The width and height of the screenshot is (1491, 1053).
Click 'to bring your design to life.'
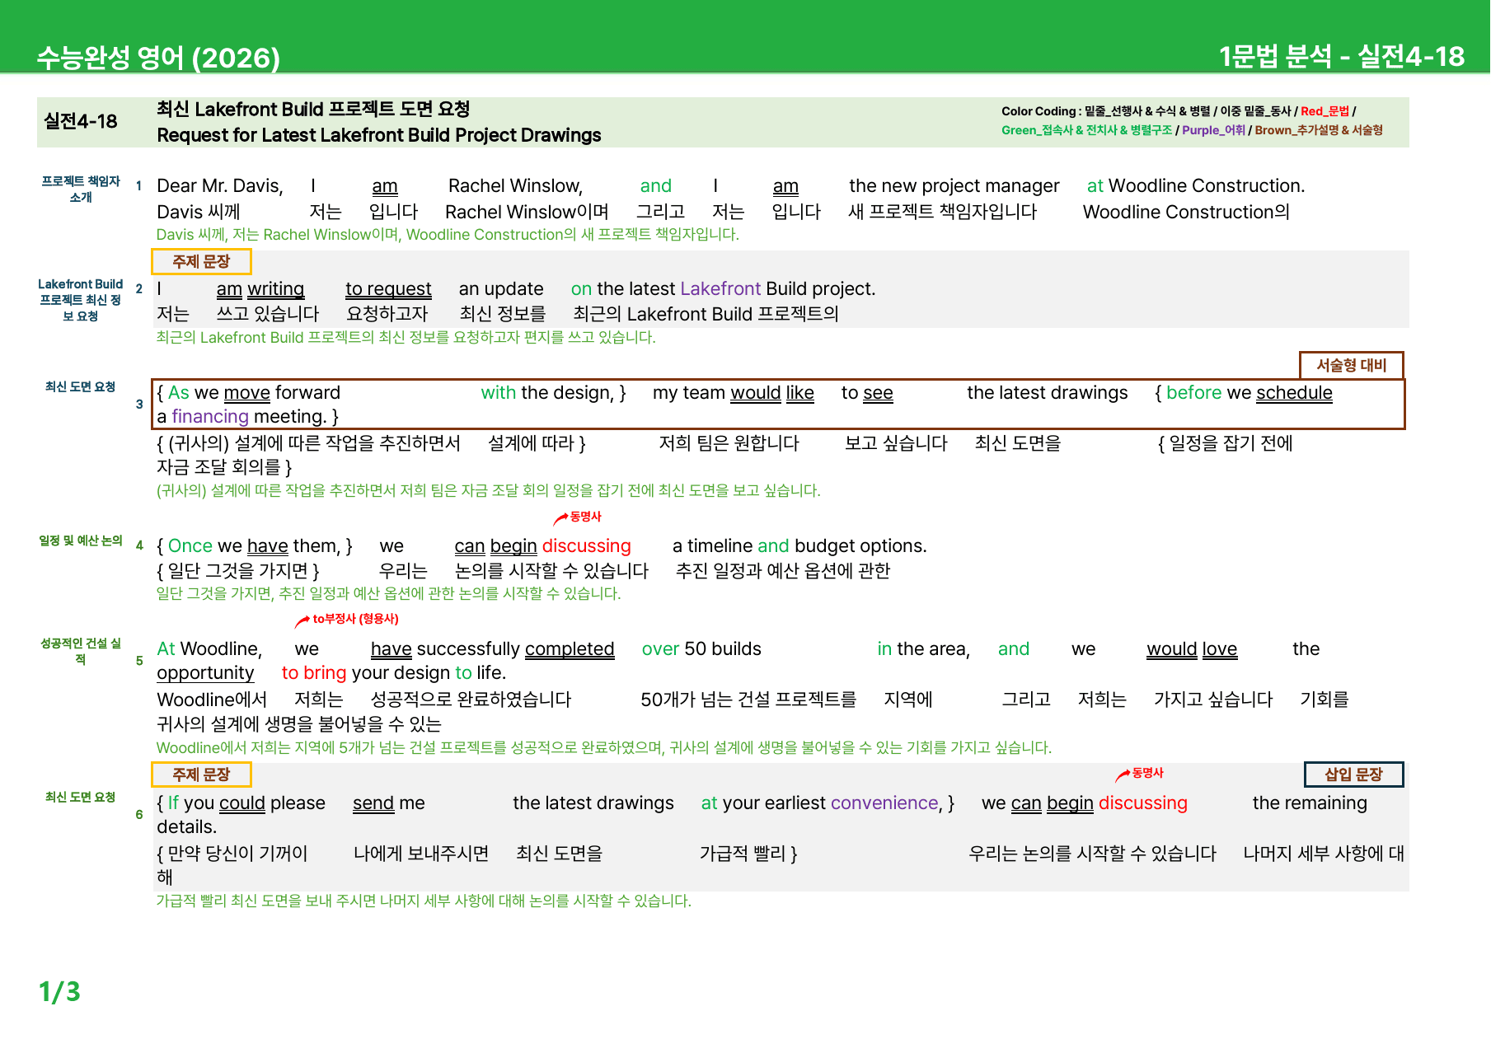393,673
